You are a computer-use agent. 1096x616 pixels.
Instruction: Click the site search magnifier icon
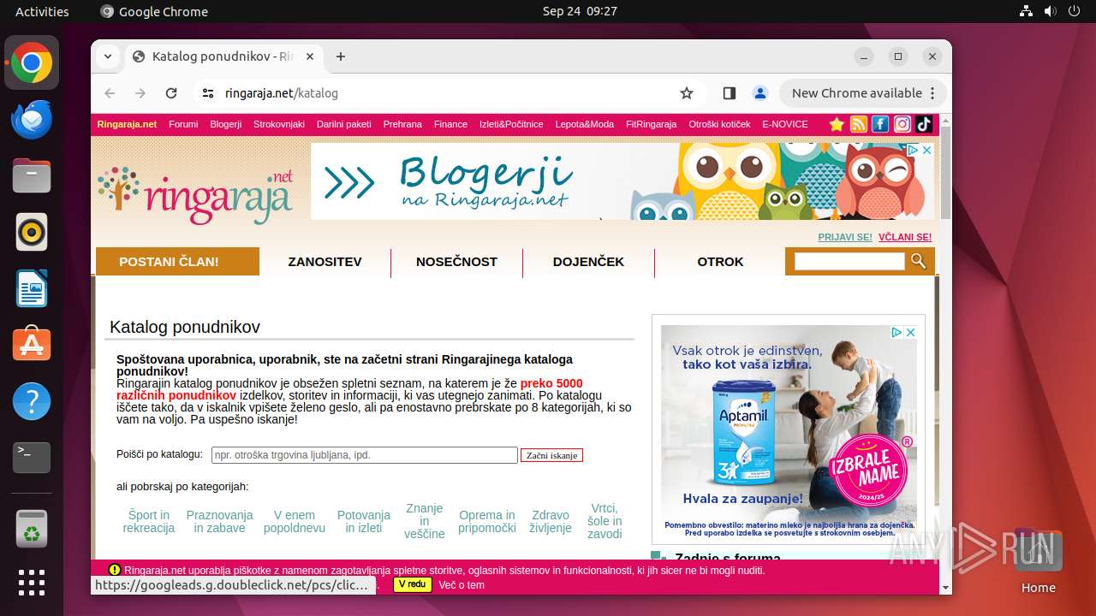(x=918, y=261)
